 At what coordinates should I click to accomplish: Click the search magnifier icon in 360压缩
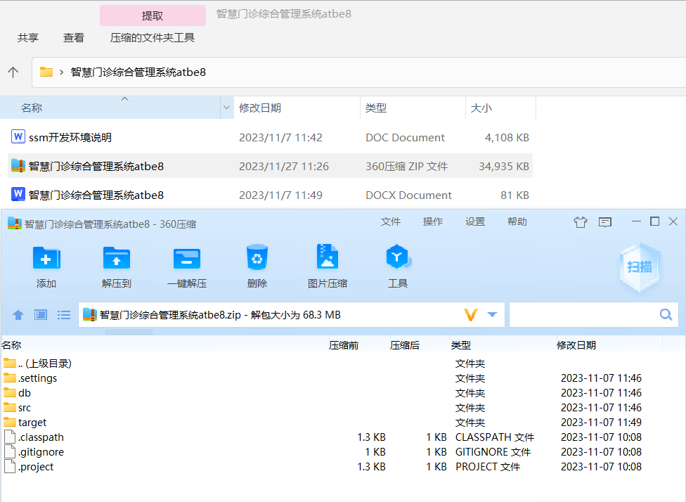[x=666, y=314]
